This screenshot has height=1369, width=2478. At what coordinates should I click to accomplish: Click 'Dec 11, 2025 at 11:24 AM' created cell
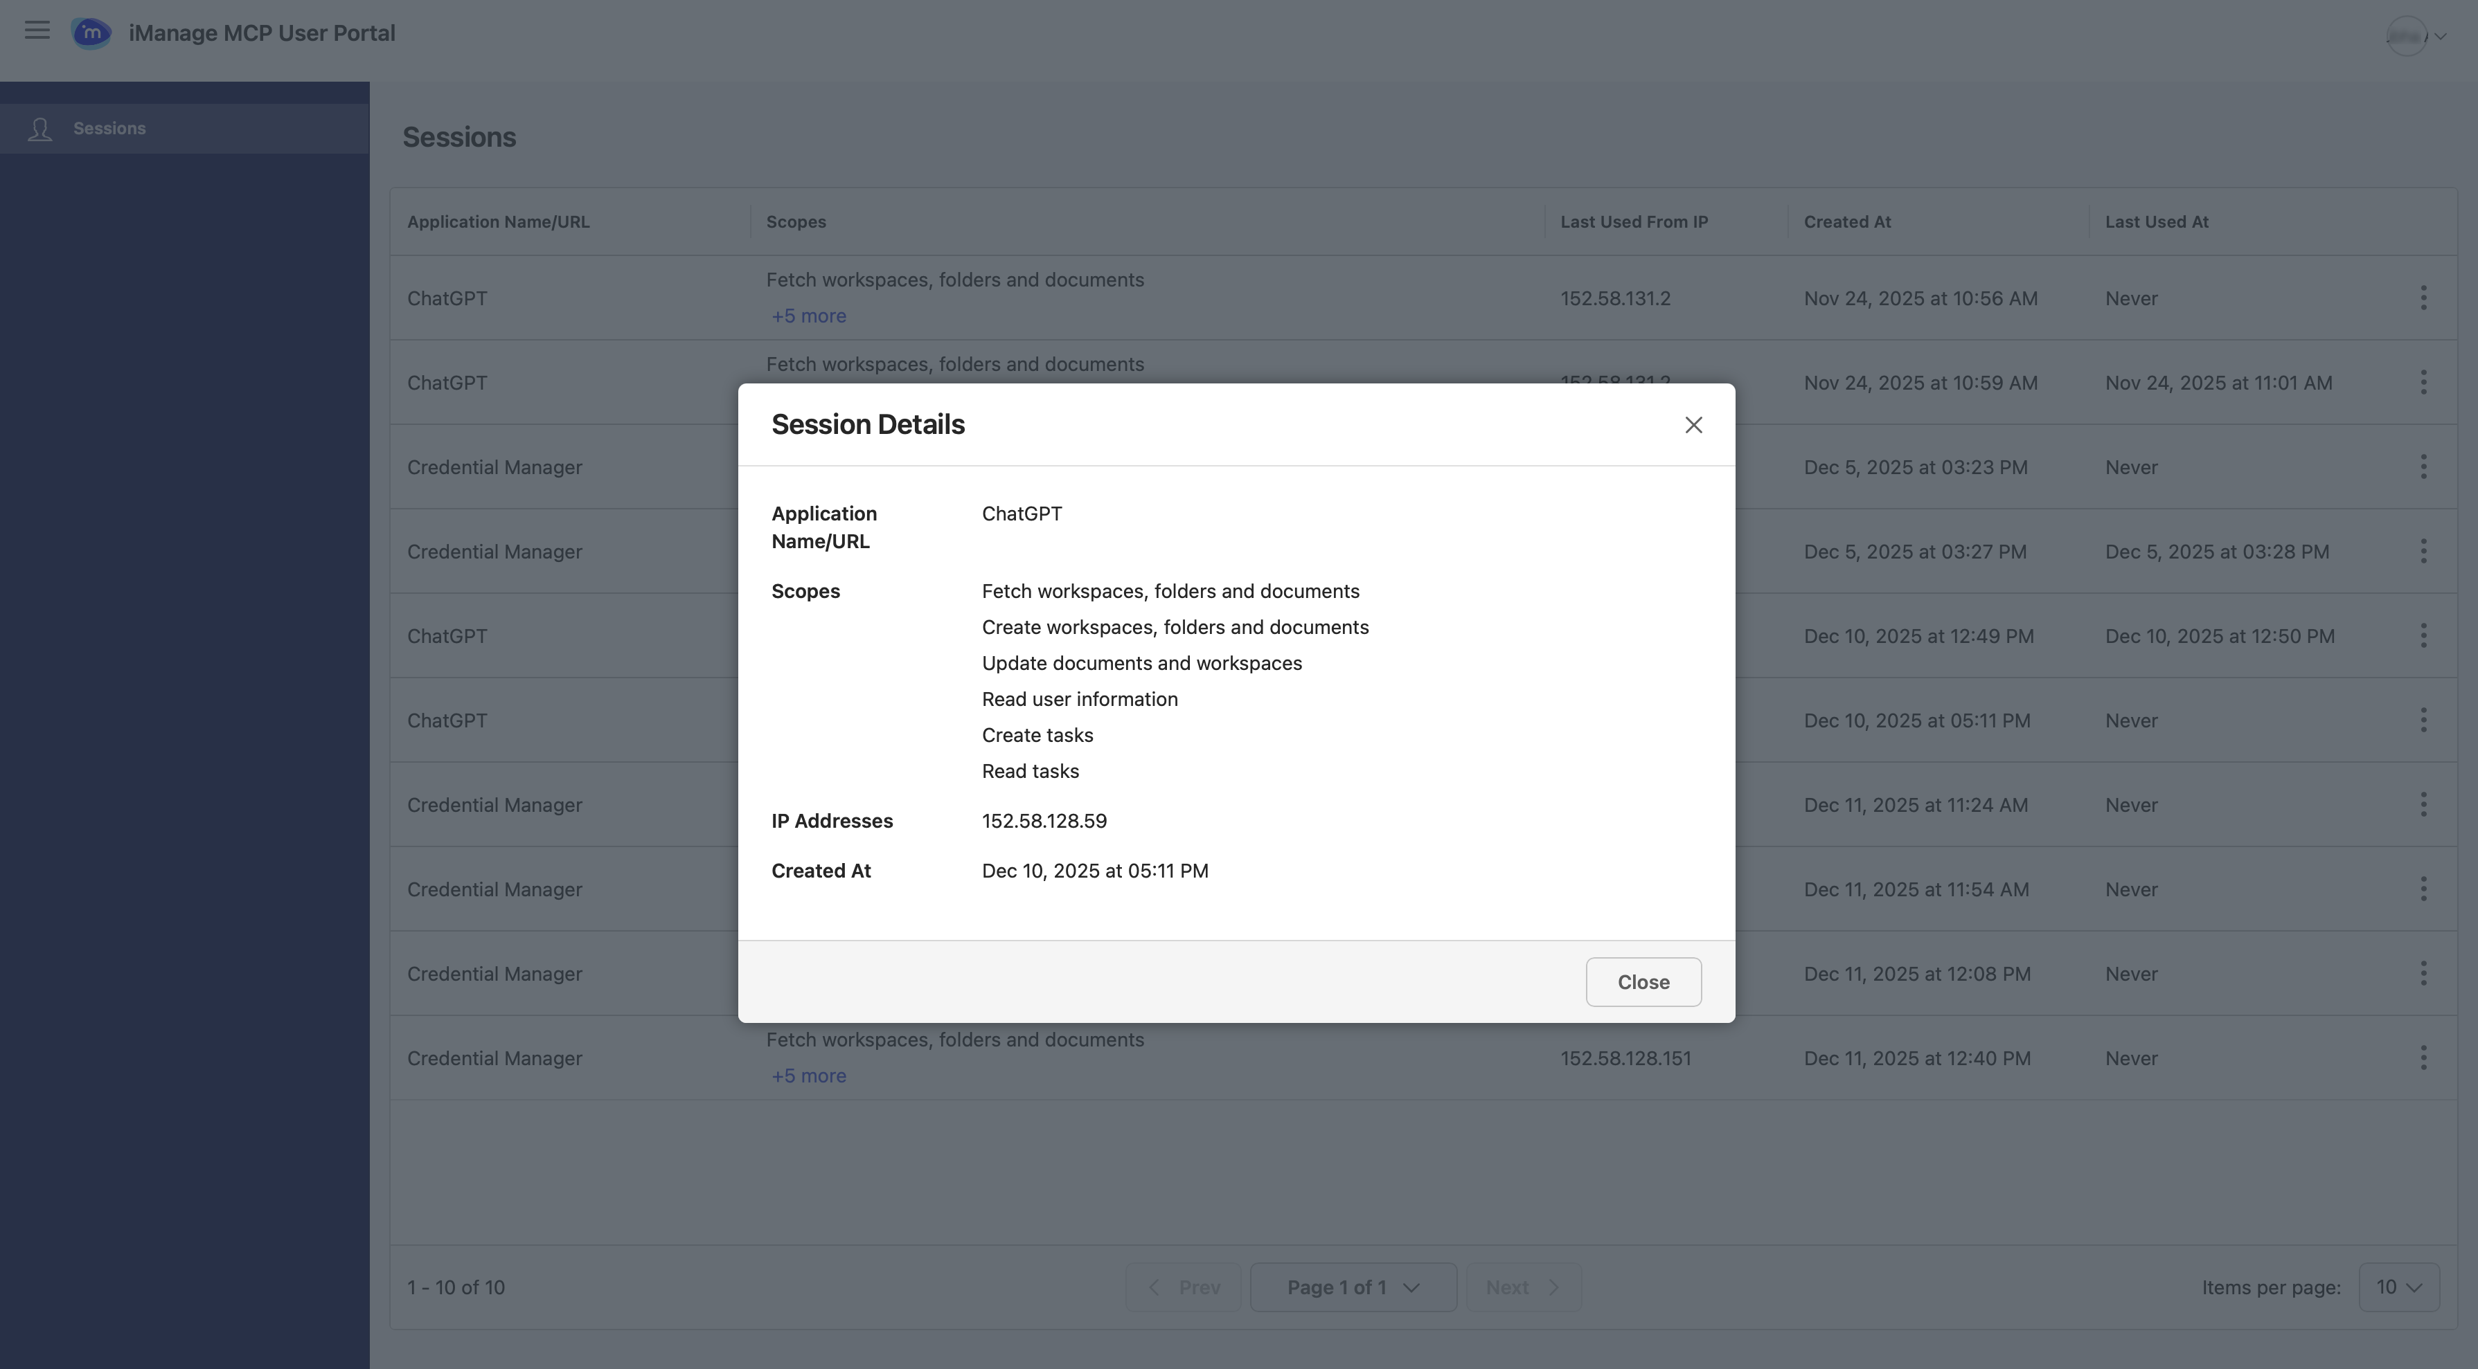pos(1915,805)
